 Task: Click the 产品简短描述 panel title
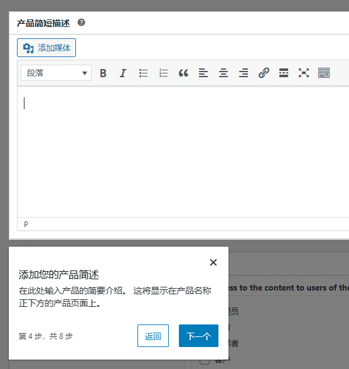[x=43, y=23]
